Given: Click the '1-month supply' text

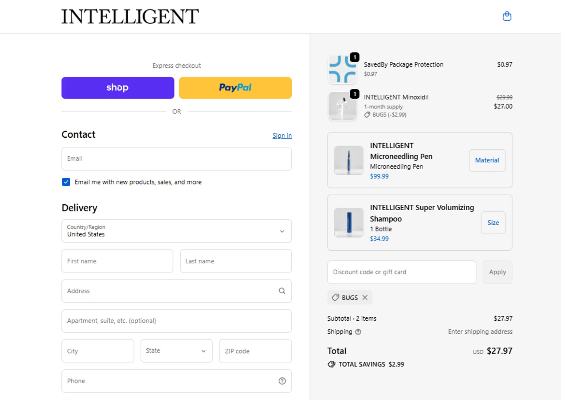Looking at the screenshot, I should coord(383,107).
